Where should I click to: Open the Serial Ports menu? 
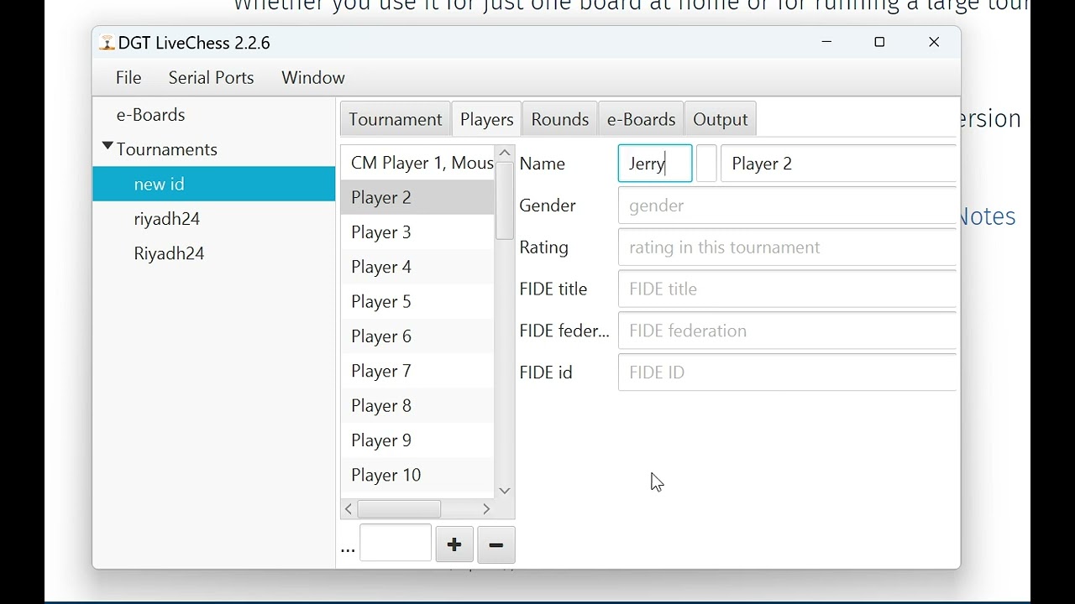212,77
